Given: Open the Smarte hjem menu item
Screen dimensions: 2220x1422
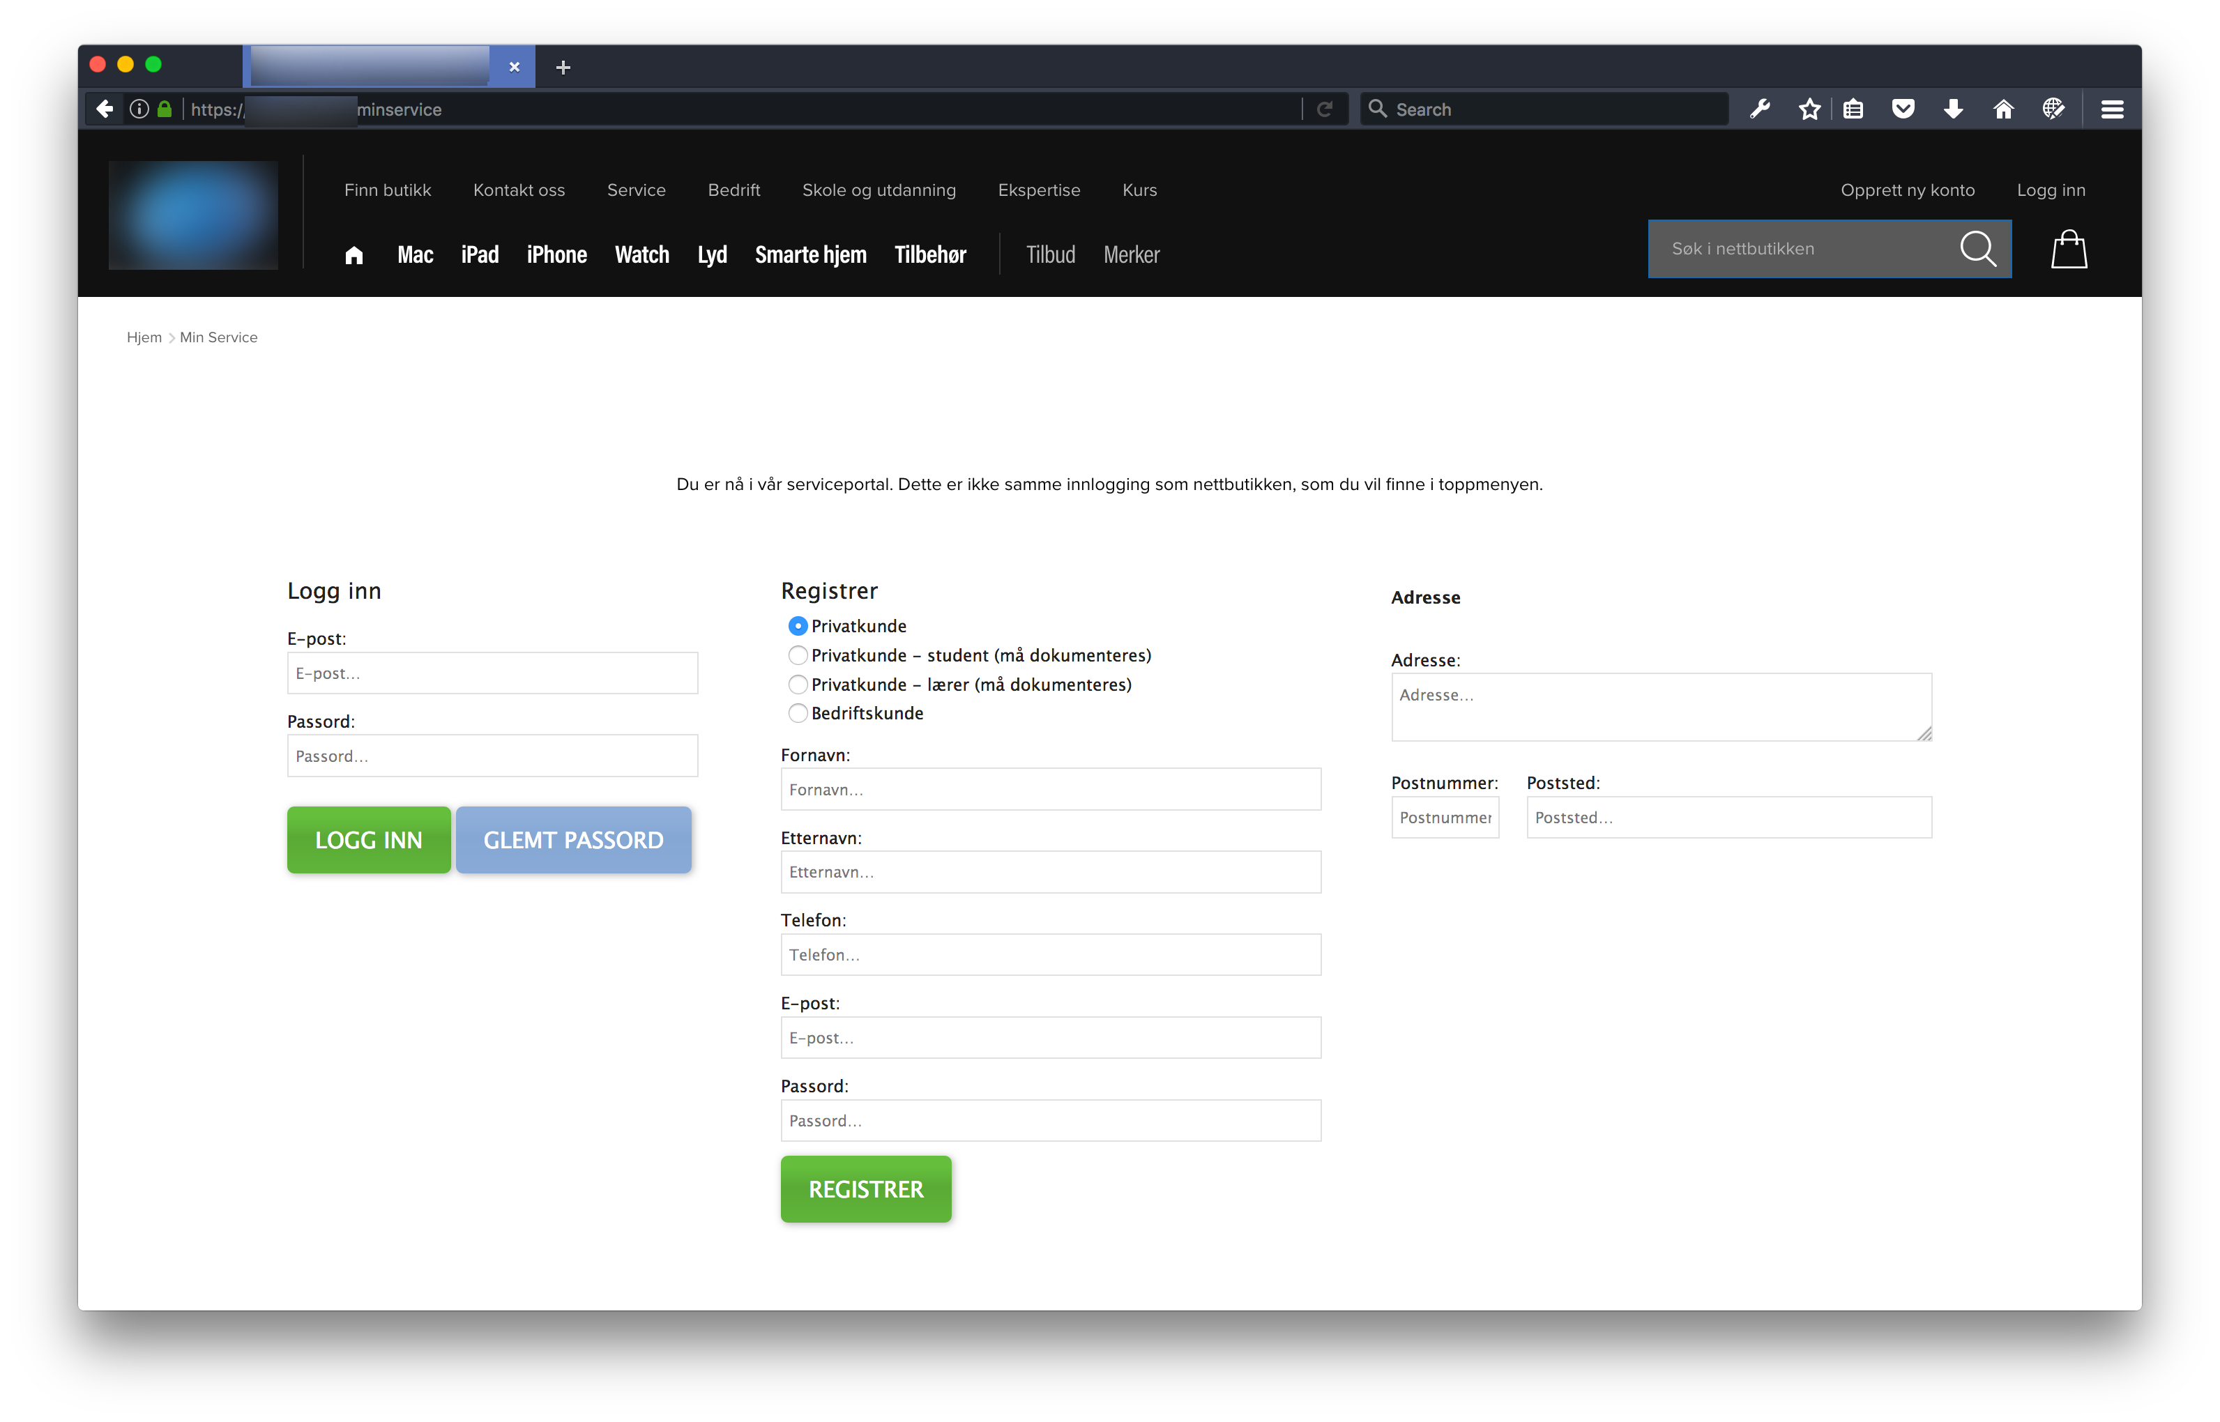Looking at the screenshot, I should (810, 255).
